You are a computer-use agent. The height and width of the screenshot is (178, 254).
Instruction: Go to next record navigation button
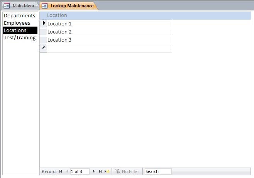click(94, 171)
